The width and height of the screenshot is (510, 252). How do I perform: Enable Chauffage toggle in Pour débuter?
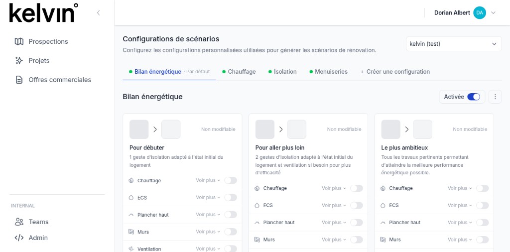[x=231, y=180]
